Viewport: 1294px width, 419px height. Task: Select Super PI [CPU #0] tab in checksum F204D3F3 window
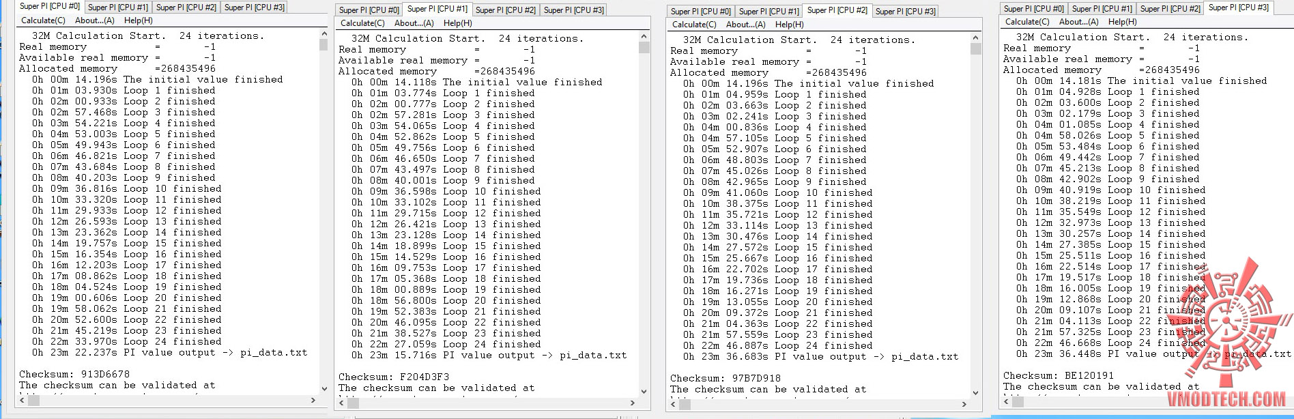click(x=369, y=10)
